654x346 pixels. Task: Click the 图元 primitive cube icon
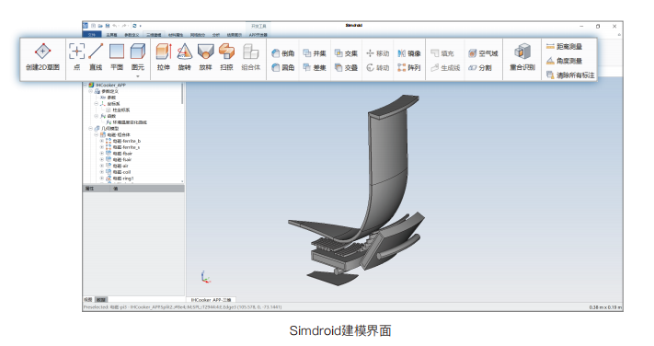138,52
